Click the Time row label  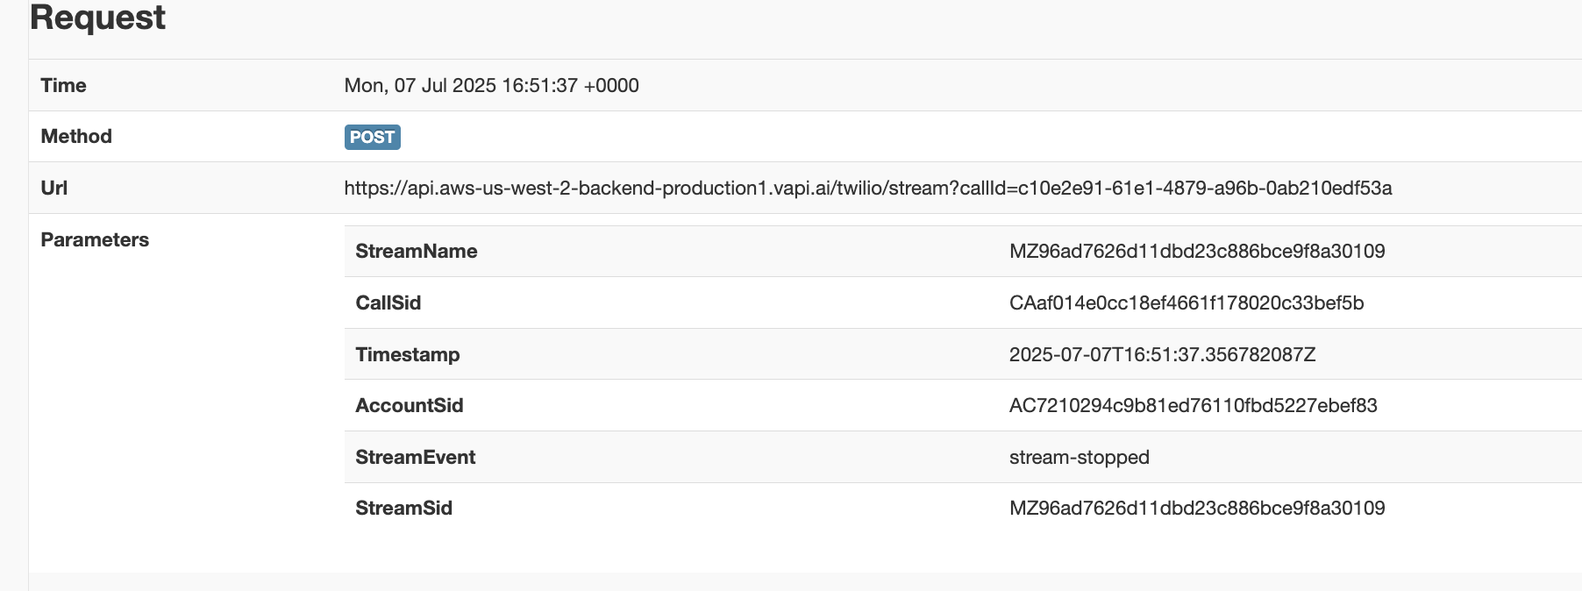coord(63,85)
